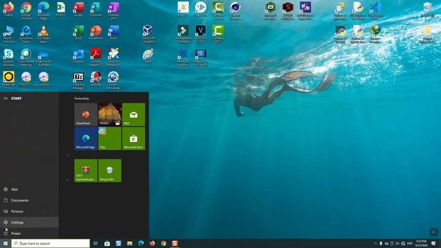441x248 pixels.
Task: Open Firefox from the taskbar
Action: (x=152, y=243)
